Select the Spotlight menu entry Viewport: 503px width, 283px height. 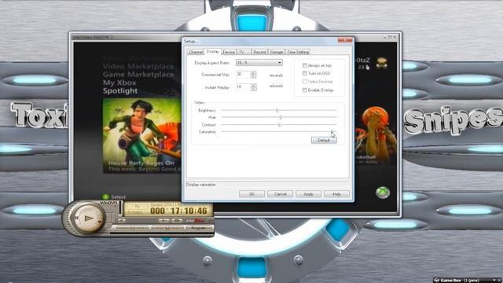[x=120, y=91]
